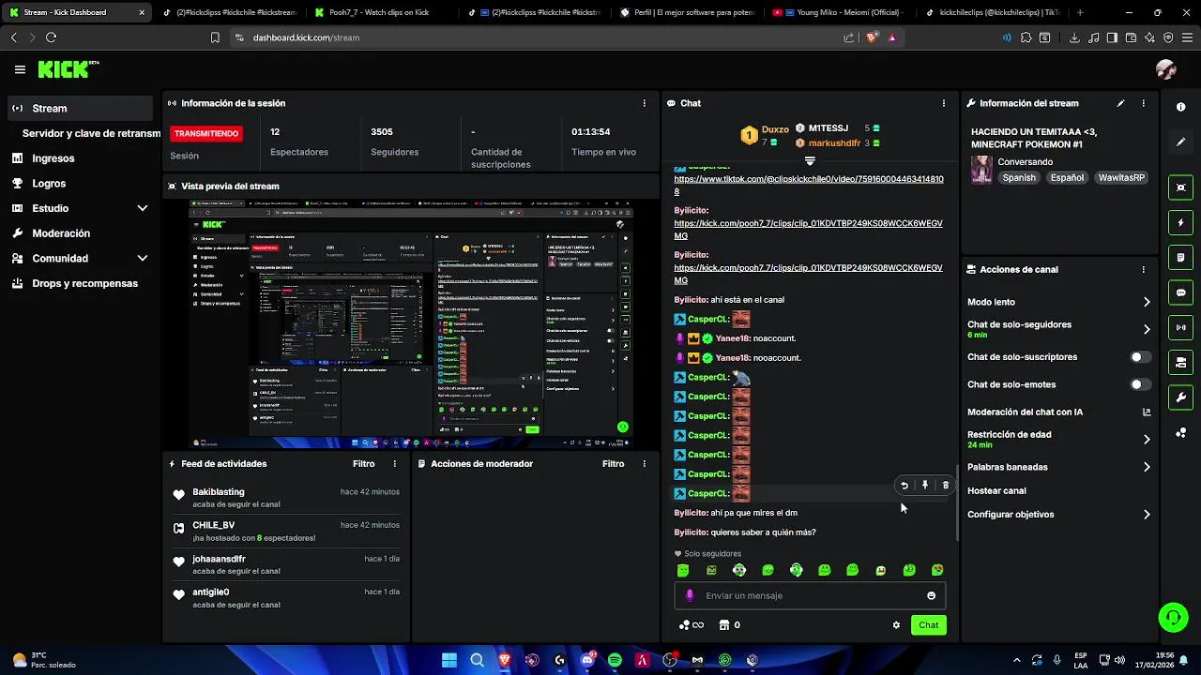Viewport: 1201px width, 675px height.
Task: Select Stream in the sidebar
Action: 81,108
